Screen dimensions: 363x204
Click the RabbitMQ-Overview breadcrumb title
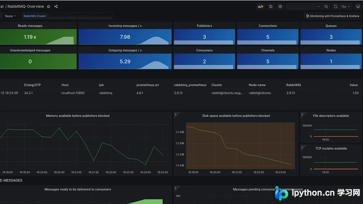26,6
